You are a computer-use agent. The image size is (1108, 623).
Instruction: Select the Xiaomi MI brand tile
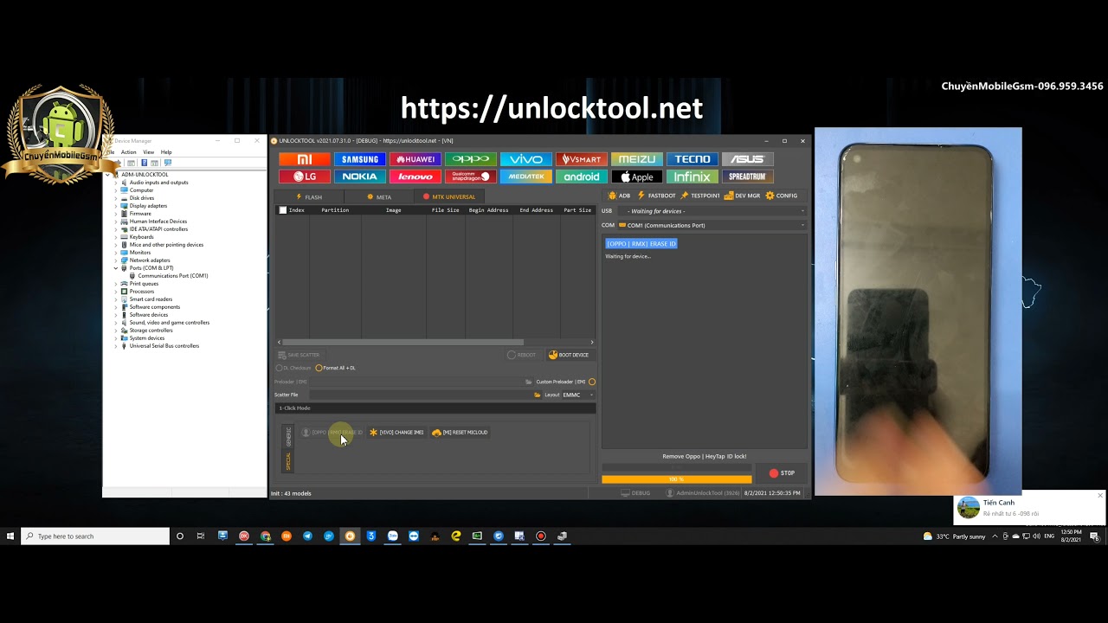click(305, 159)
